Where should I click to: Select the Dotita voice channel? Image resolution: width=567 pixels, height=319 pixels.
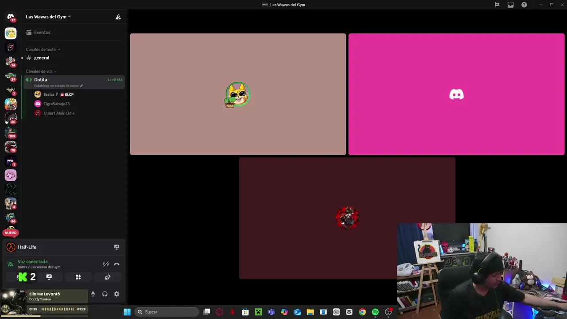(74, 82)
